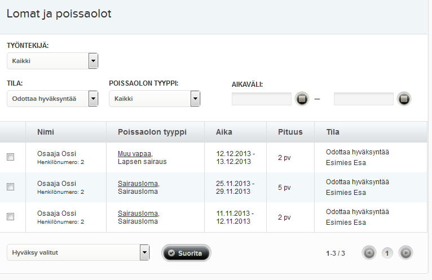Open Sairausloma link for 11.11.2013
The height and width of the screenshot is (280, 432).
pos(138,214)
